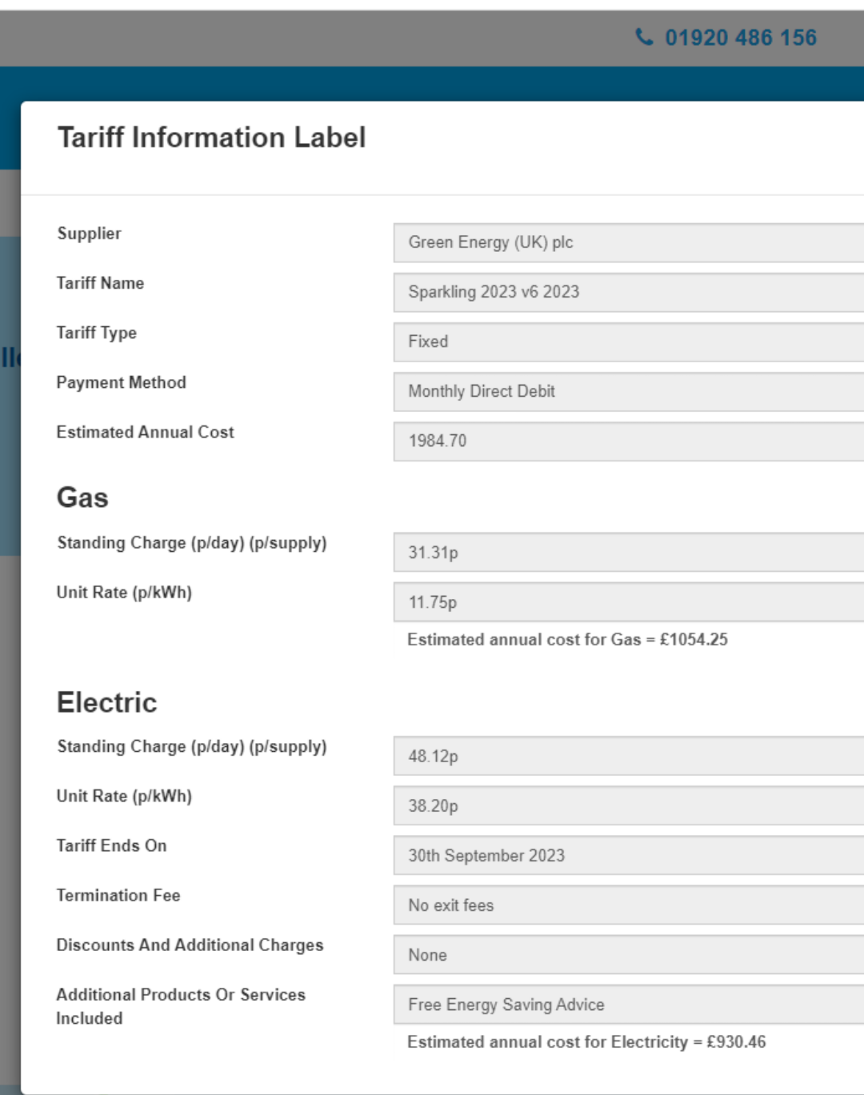
Task: Click the Tariff Ends On date field
Action: point(628,855)
